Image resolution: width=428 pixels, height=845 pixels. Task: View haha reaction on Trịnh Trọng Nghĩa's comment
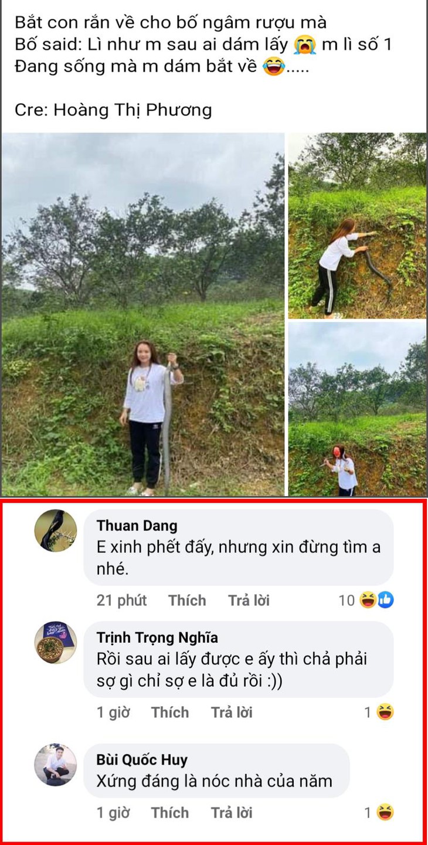(x=385, y=712)
